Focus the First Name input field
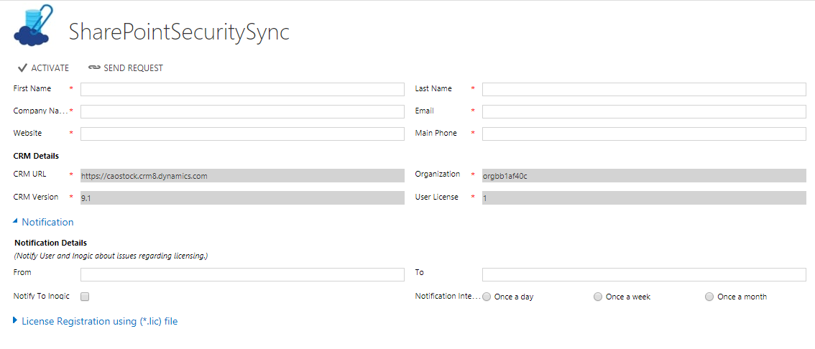 coord(242,89)
